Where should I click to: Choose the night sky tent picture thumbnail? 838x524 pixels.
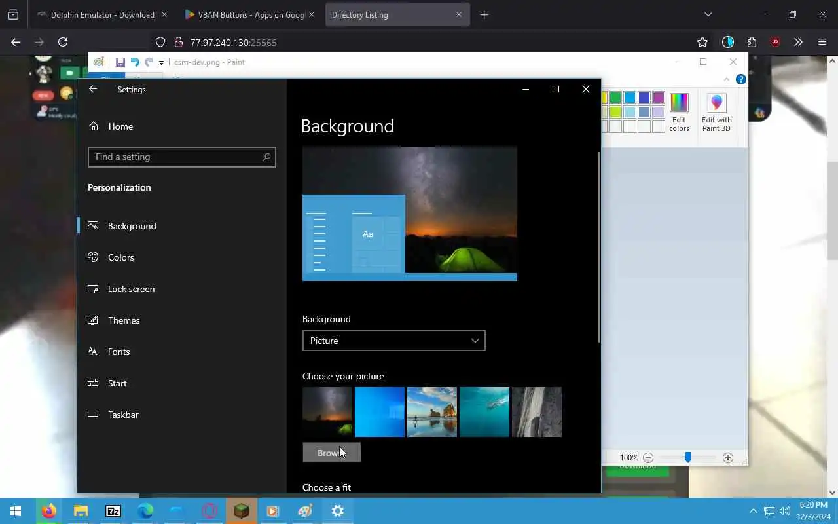tap(327, 412)
